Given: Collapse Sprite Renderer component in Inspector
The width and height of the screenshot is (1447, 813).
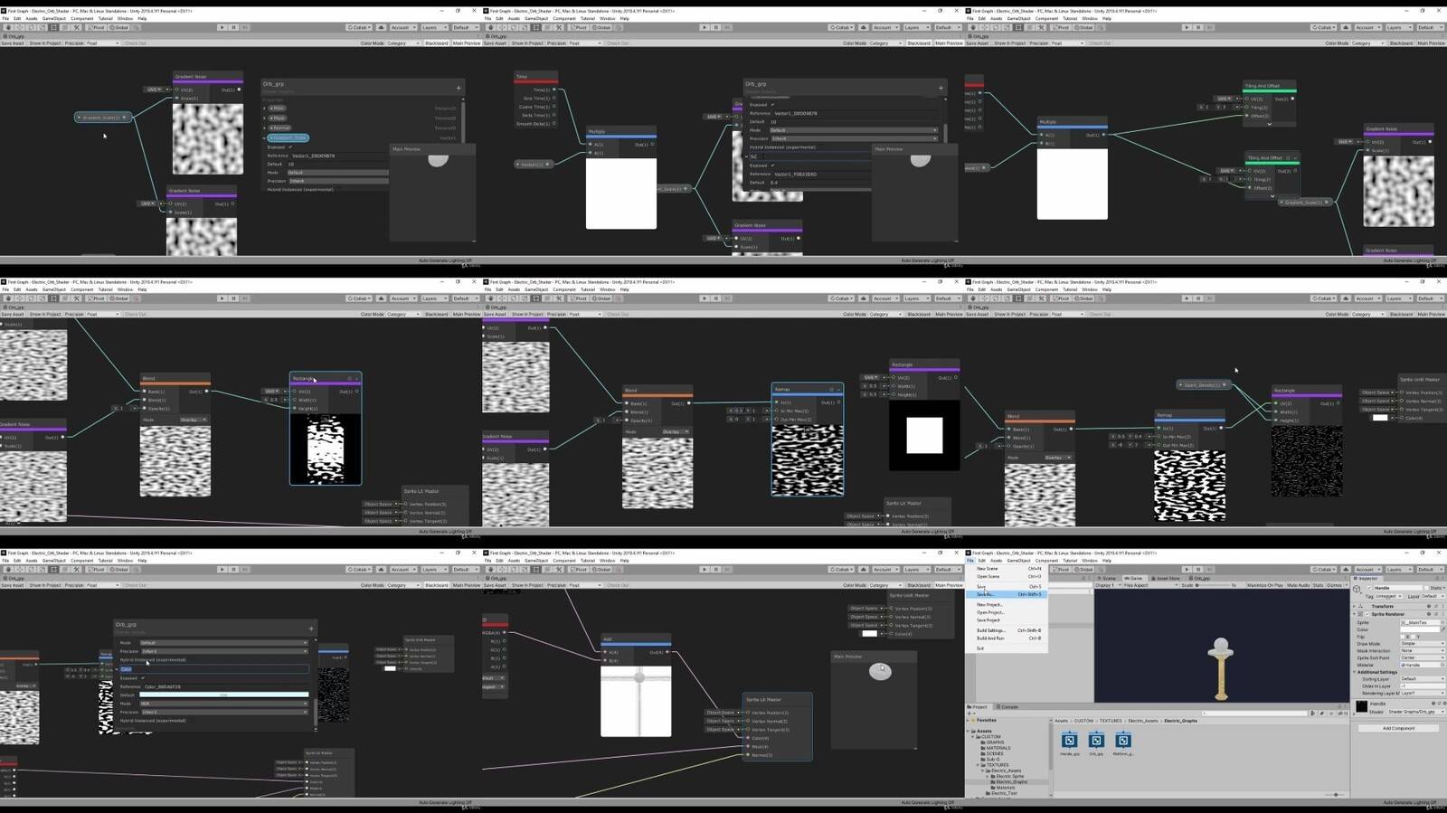Looking at the screenshot, I should click(x=1354, y=614).
